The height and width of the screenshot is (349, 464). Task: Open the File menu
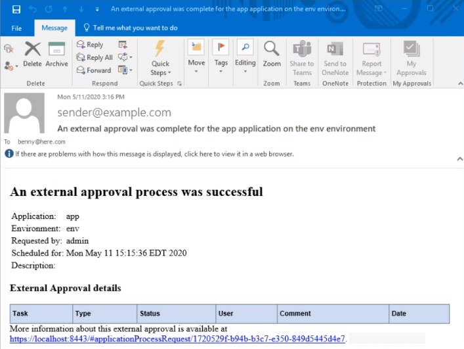point(16,28)
